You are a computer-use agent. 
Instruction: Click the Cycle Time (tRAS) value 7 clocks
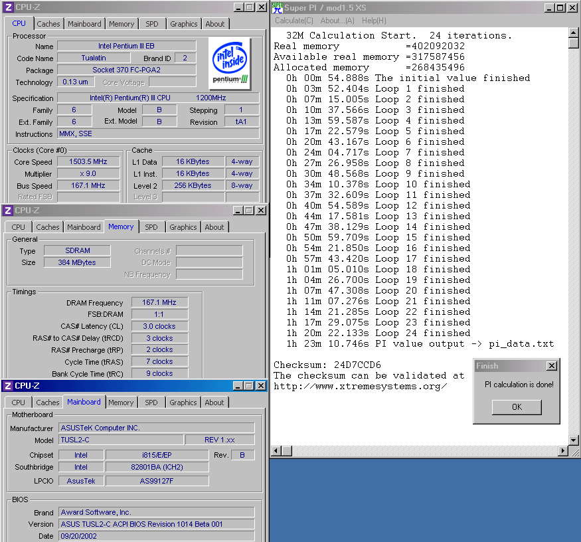click(159, 361)
